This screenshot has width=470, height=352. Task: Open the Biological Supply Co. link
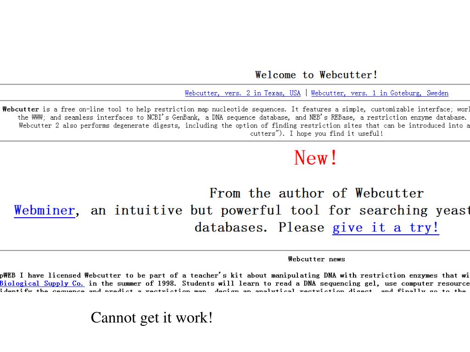click(42, 283)
